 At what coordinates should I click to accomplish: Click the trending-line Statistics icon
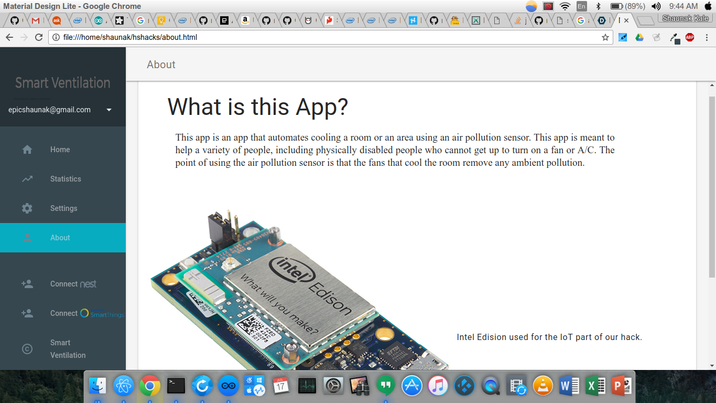point(27,179)
